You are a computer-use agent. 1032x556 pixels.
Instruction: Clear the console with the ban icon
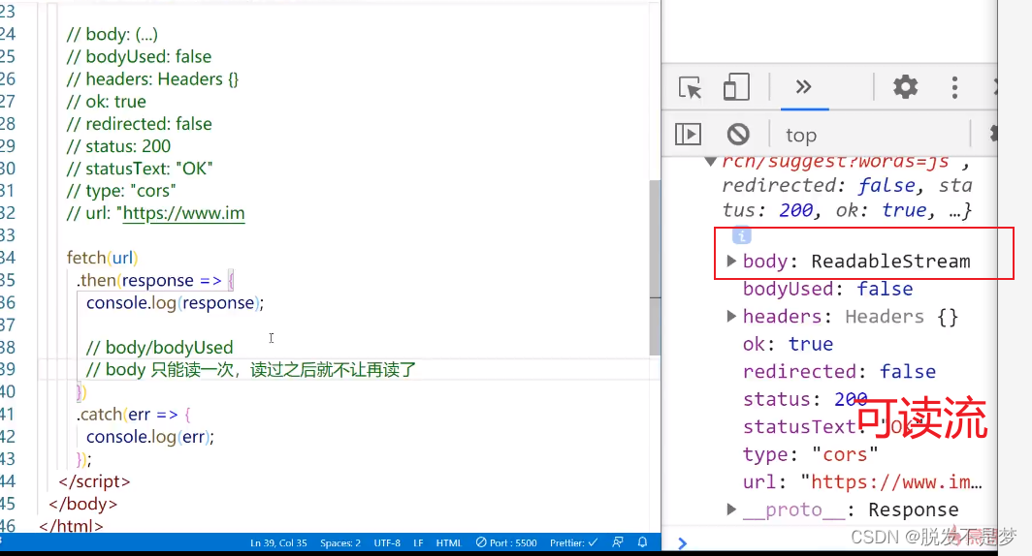tap(738, 134)
